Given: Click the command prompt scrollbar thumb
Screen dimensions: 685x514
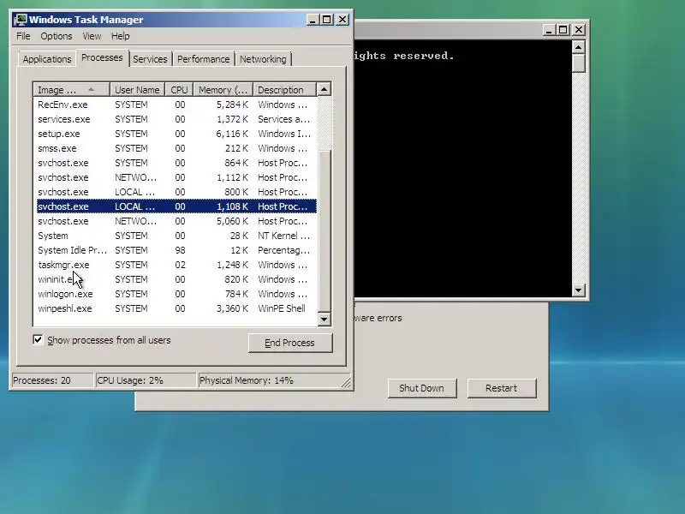Looking at the screenshot, I should 579,63.
